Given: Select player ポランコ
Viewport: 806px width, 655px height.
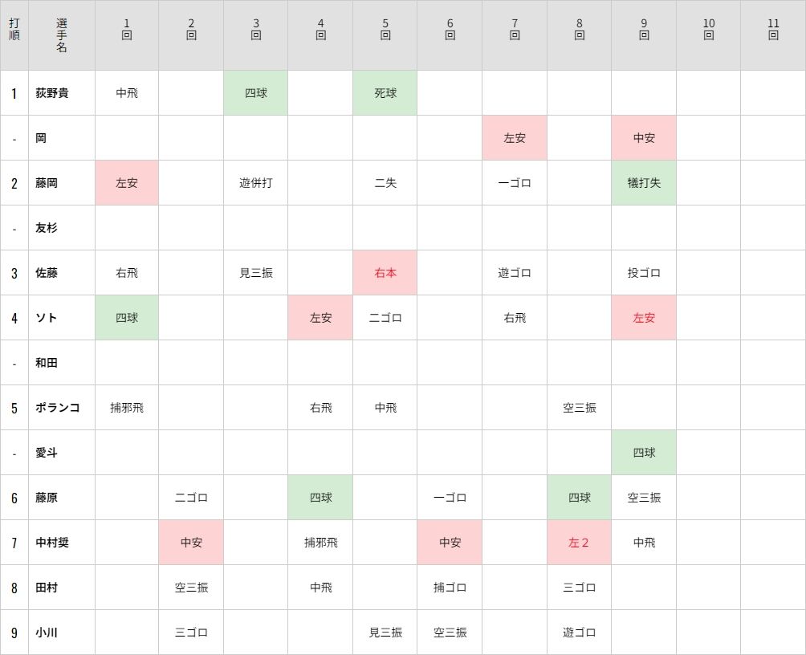Looking at the screenshot, I should [x=57, y=408].
